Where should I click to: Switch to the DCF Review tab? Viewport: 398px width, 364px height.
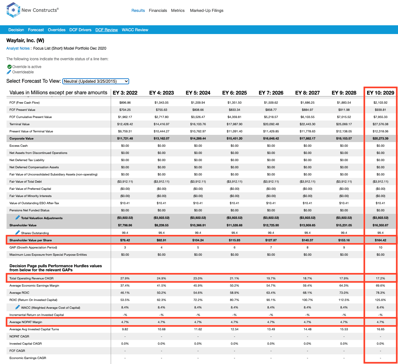click(107, 30)
